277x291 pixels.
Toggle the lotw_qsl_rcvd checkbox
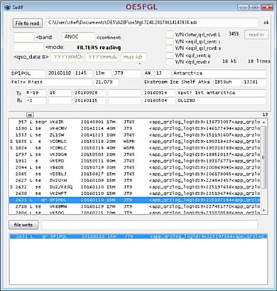tap(170, 34)
